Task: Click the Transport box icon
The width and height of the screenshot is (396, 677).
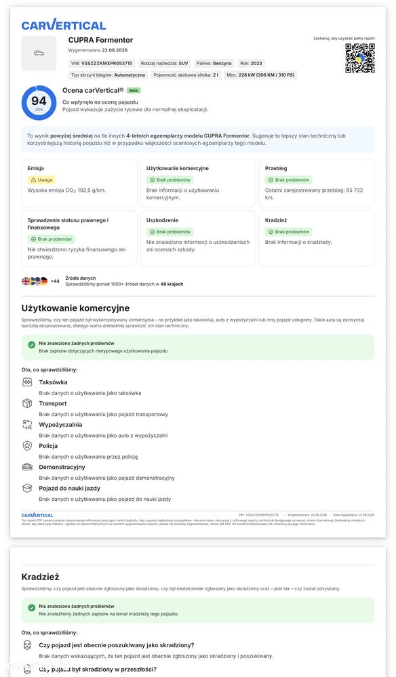Action: pos(27,403)
